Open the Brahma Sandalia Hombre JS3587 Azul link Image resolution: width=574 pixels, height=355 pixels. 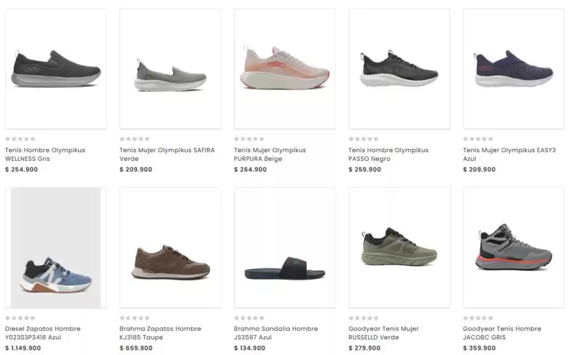(275, 333)
